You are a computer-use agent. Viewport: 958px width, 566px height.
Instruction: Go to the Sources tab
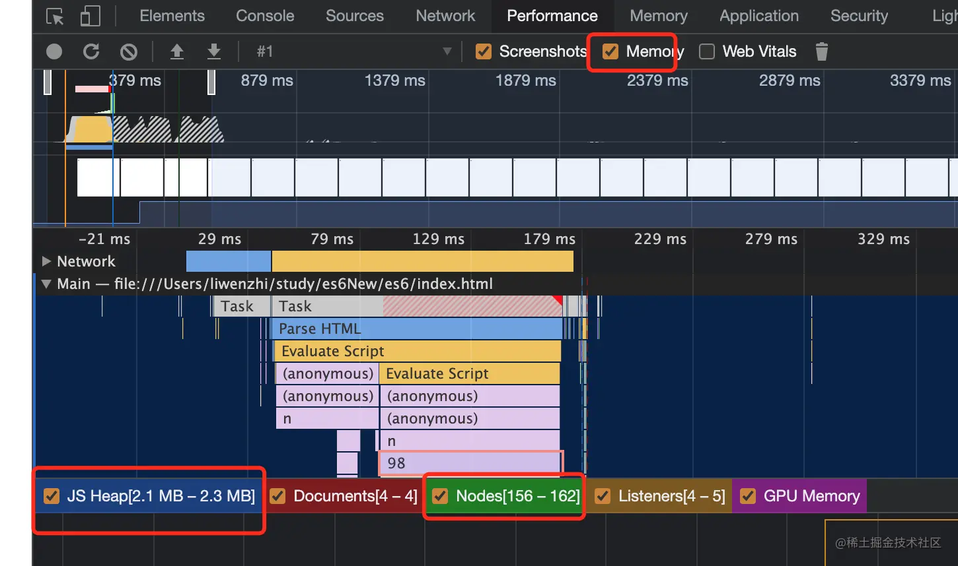(x=355, y=16)
